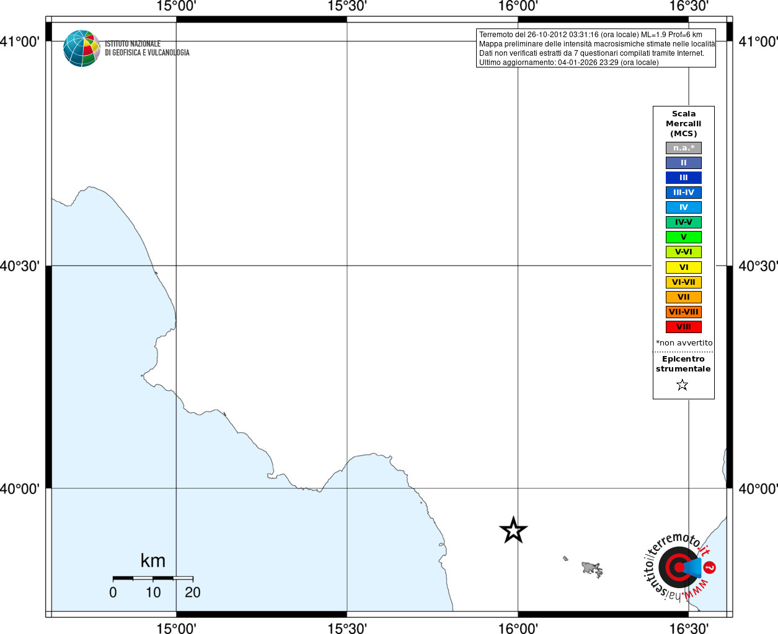Click the km scale bar
This screenshot has width=778, height=634.
point(153,578)
